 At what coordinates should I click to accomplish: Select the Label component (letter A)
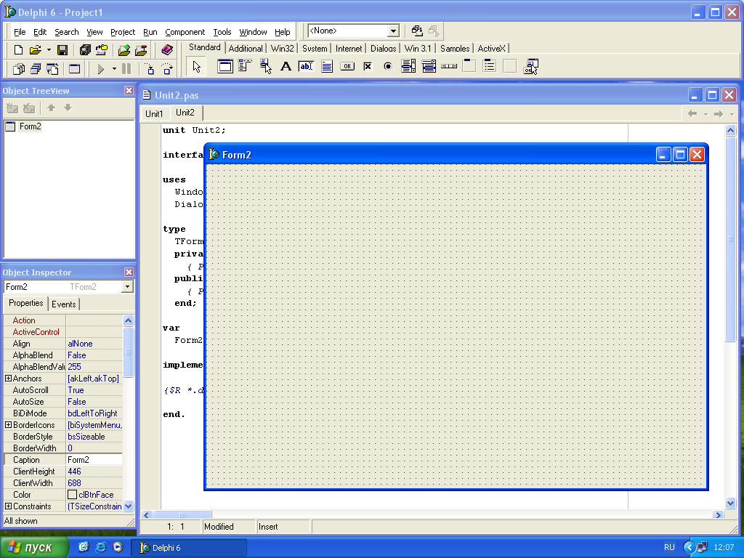coord(286,67)
